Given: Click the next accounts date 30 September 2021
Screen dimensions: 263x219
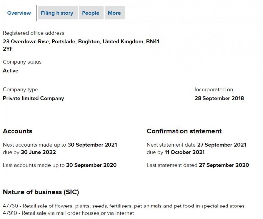Looking at the screenshot, I should [92, 145].
